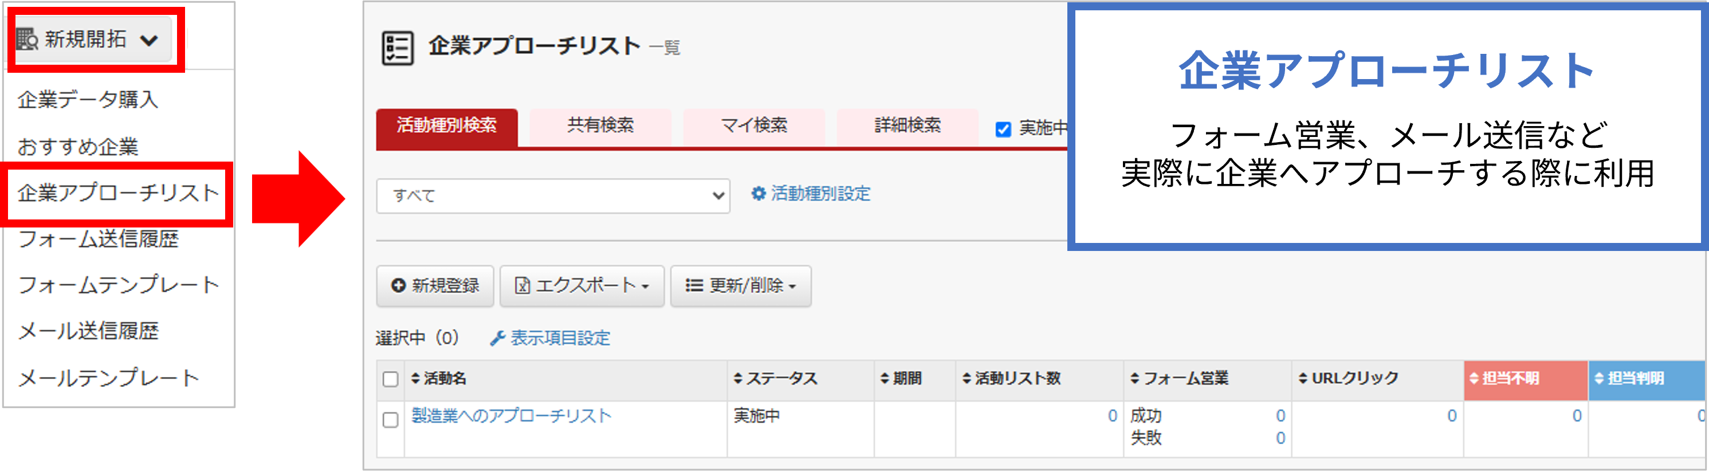Open フォーム送信履歴 menu item
This screenshot has width=1709, height=471.
pos(98,239)
